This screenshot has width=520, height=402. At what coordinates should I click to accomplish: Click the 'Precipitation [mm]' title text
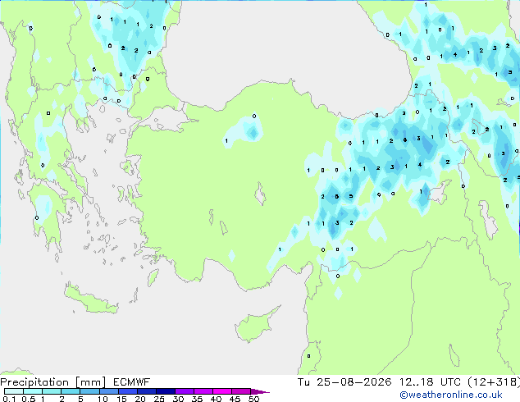pyautogui.click(x=53, y=382)
